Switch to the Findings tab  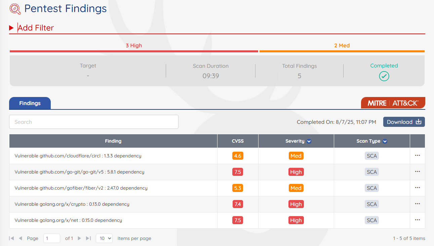click(30, 103)
